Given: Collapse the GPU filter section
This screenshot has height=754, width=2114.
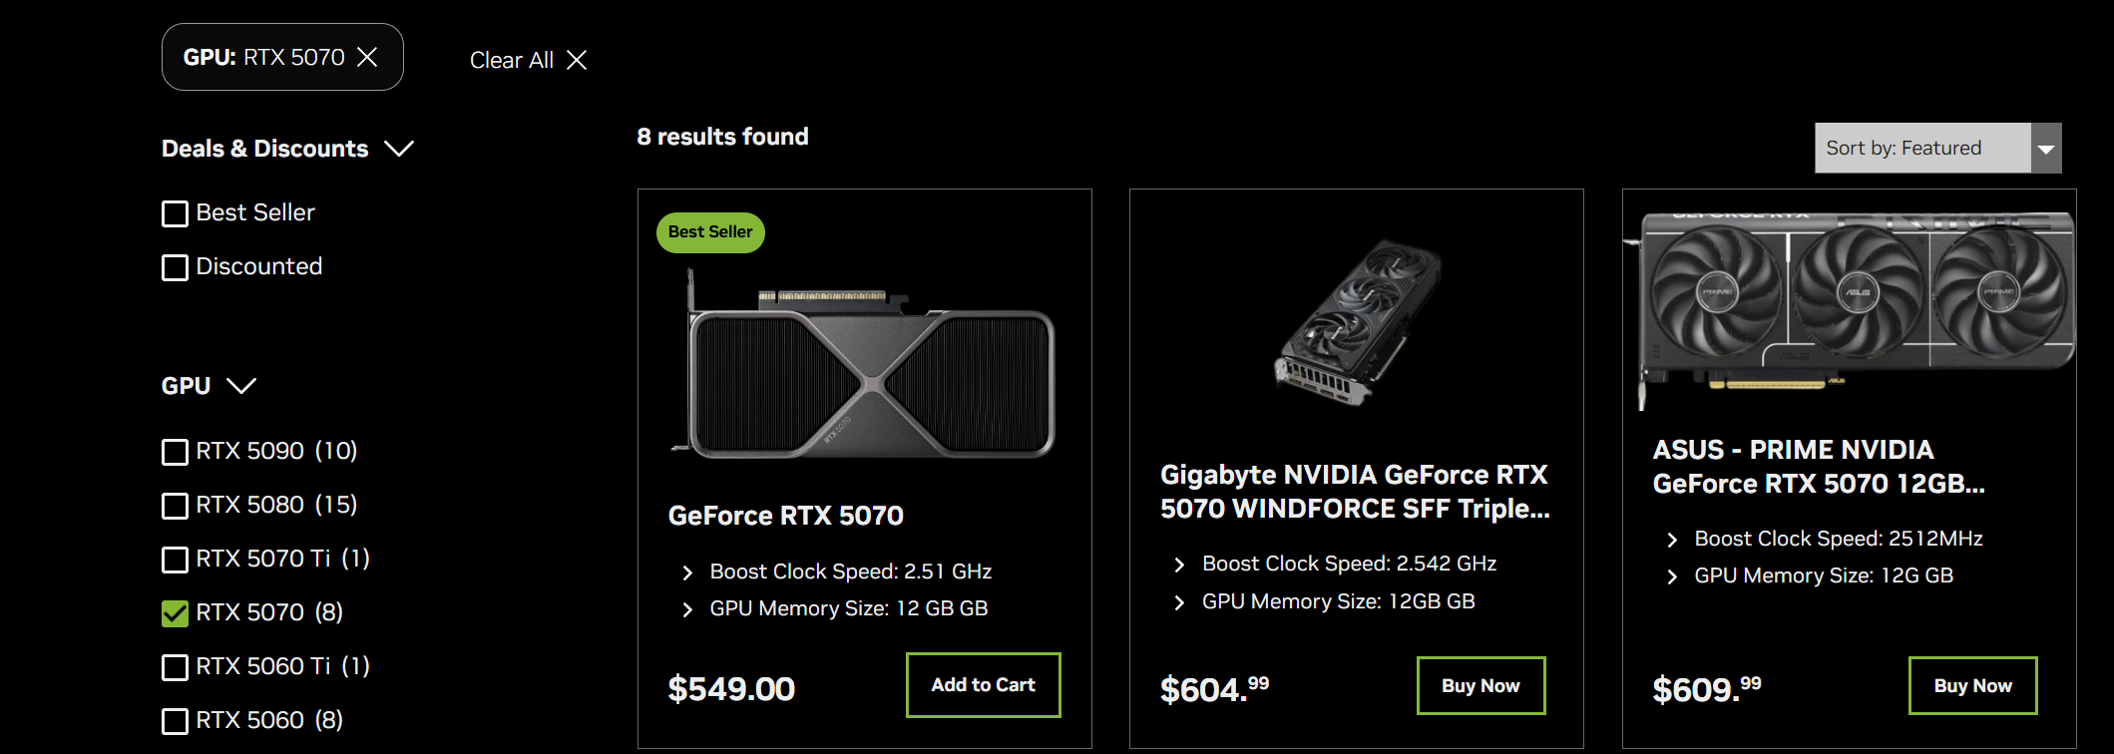Looking at the screenshot, I should click(241, 386).
